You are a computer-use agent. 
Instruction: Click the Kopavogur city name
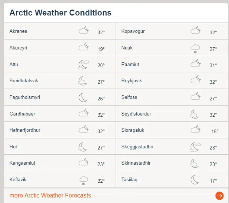tap(133, 31)
